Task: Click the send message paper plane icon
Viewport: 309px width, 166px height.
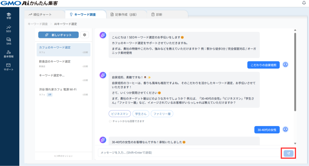Action: pyautogui.click(x=288, y=153)
